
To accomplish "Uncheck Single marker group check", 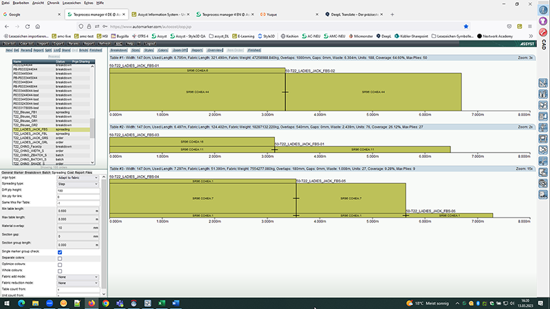I will [x=60, y=252].
